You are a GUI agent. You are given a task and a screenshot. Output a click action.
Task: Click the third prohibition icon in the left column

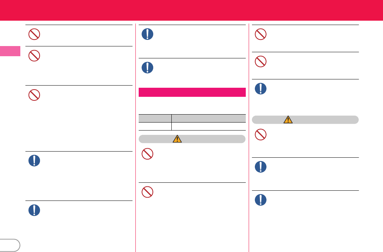coord(34,95)
